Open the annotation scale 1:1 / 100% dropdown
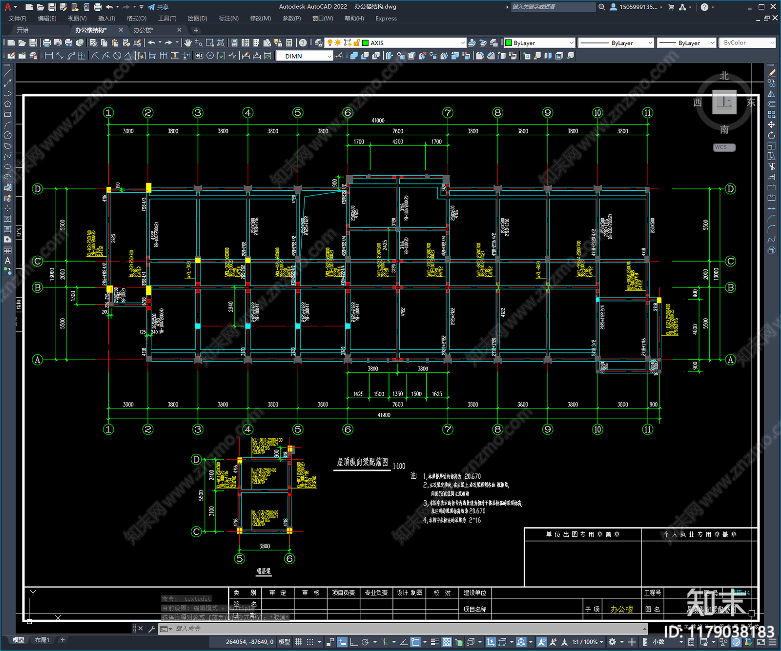Viewport: 781px width, 651px height. (x=588, y=642)
